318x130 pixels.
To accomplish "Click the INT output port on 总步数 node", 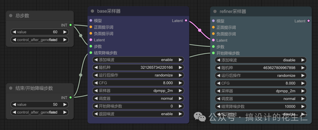I will click(x=71, y=25).
